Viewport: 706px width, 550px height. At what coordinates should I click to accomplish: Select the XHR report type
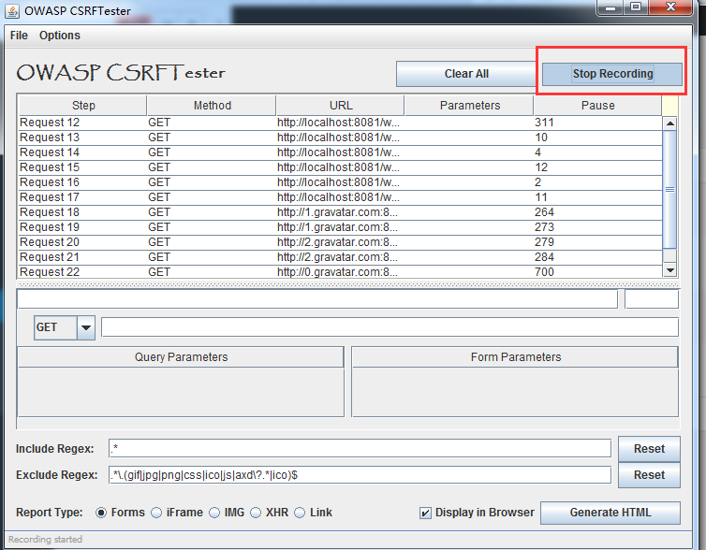pos(256,513)
